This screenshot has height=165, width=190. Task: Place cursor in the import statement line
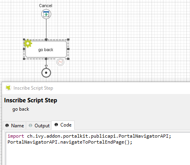(x=89, y=136)
